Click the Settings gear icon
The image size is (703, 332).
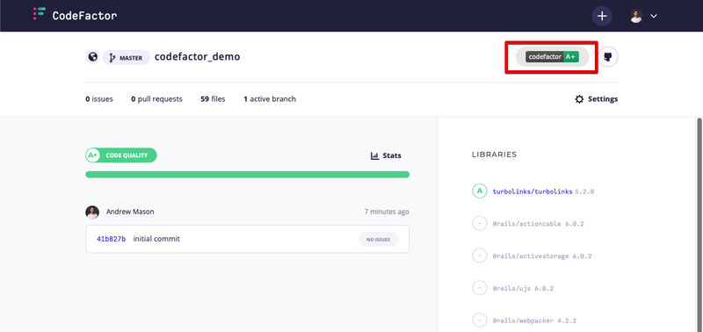pyautogui.click(x=579, y=99)
